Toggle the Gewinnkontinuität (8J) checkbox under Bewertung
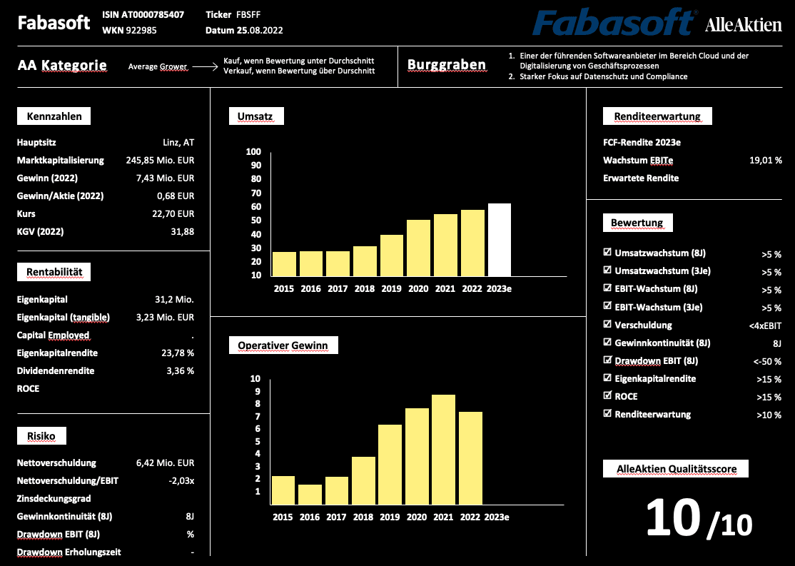795x566 pixels. pos(607,343)
